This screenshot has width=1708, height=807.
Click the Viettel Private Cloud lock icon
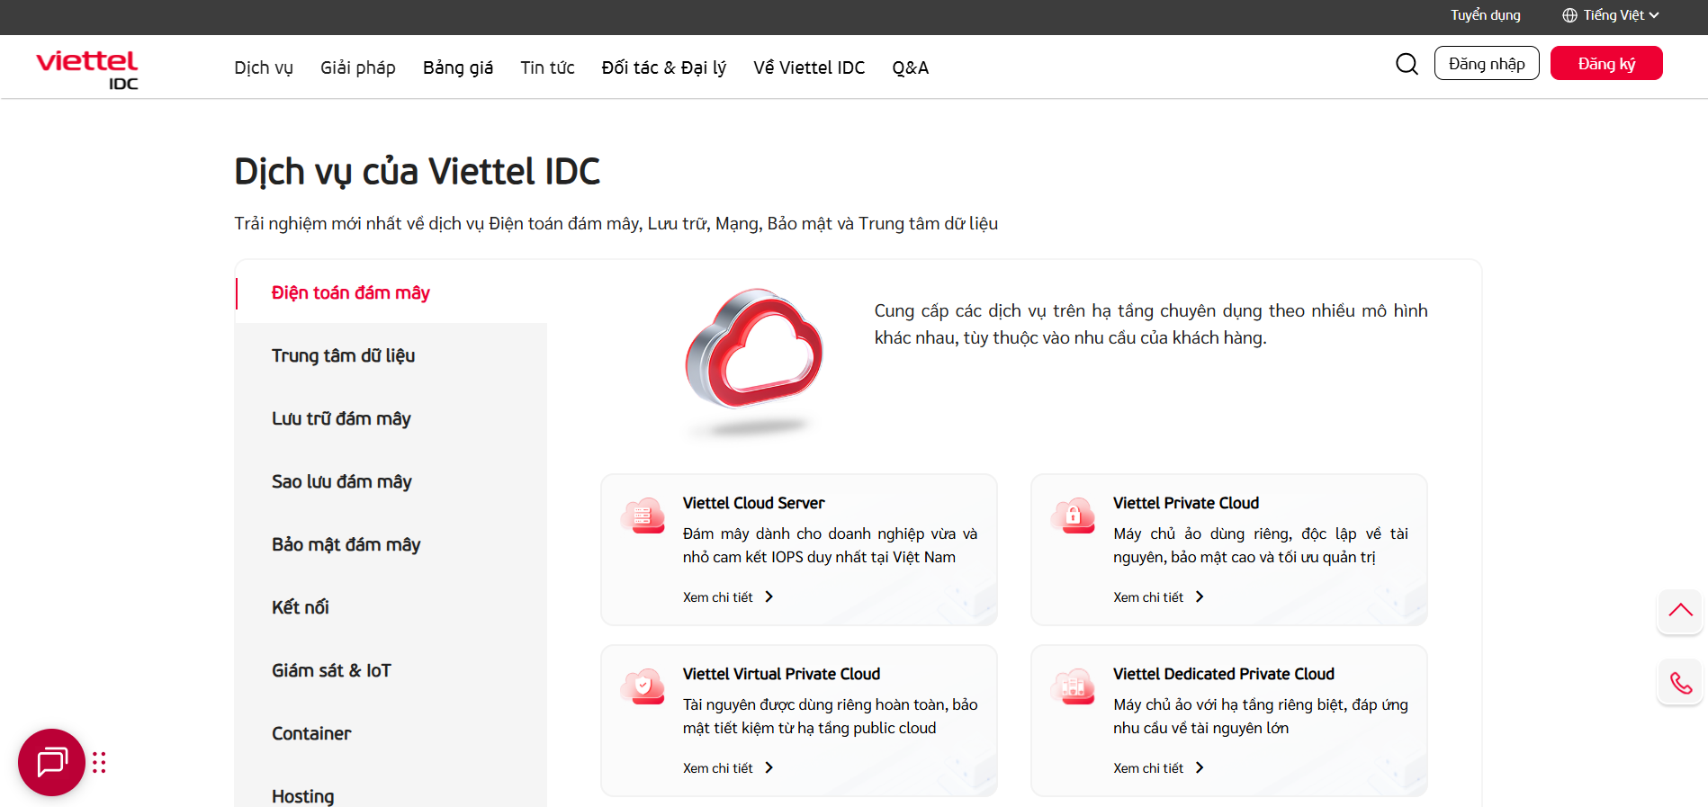(1073, 516)
